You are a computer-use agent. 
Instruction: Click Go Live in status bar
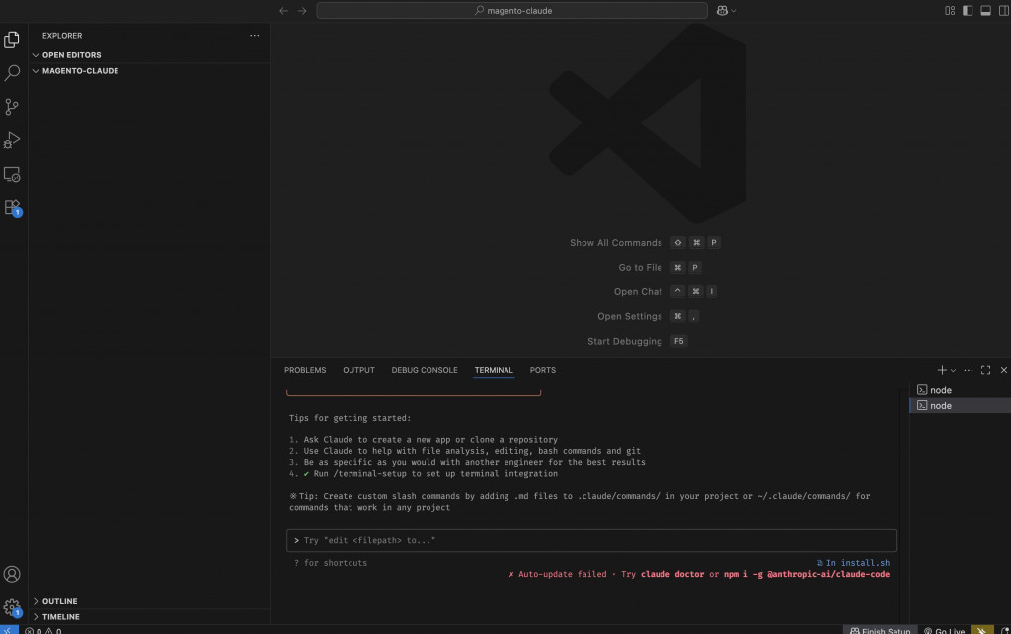pyautogui.click(x=944, y=630)
